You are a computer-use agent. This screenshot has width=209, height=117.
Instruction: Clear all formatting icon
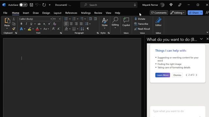pyautogui.click(x=55, y=24)
